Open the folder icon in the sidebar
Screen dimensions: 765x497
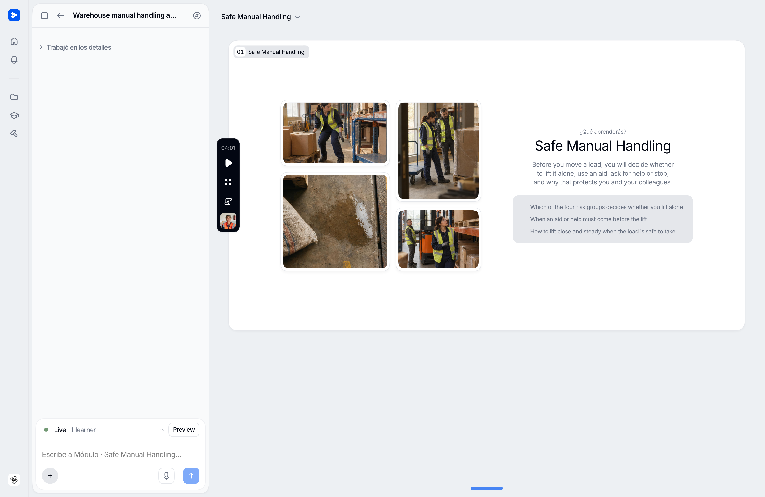pos(14,97)
